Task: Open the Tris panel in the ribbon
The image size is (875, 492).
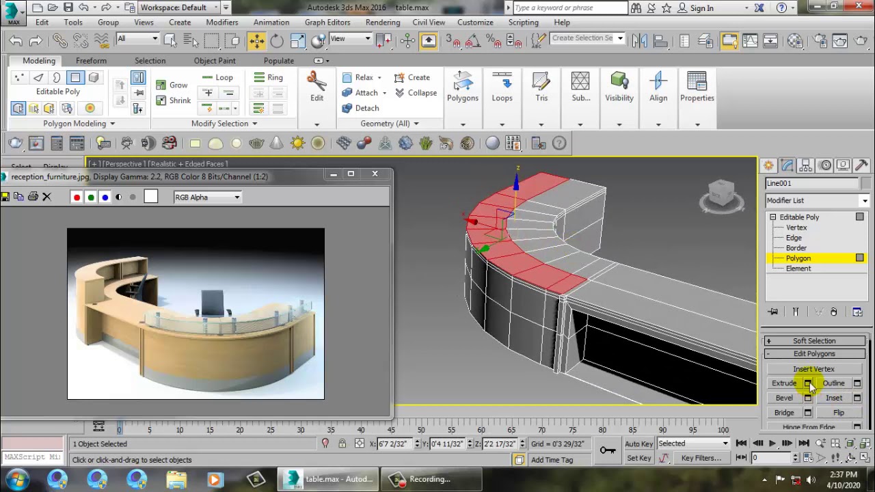Action: (x=541, y=87)
